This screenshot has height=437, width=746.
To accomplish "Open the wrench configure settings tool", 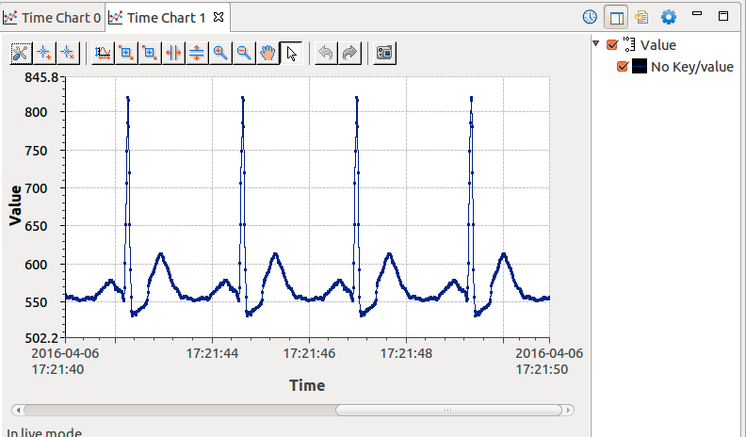I will [x=21, y=53].
